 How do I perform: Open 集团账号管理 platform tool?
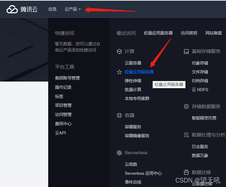pyautogui.click(x=67, y=78)
